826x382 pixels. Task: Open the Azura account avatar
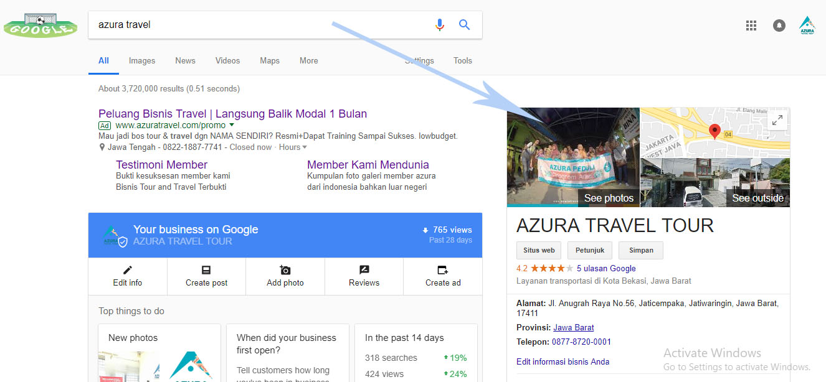tap(807, 25)
